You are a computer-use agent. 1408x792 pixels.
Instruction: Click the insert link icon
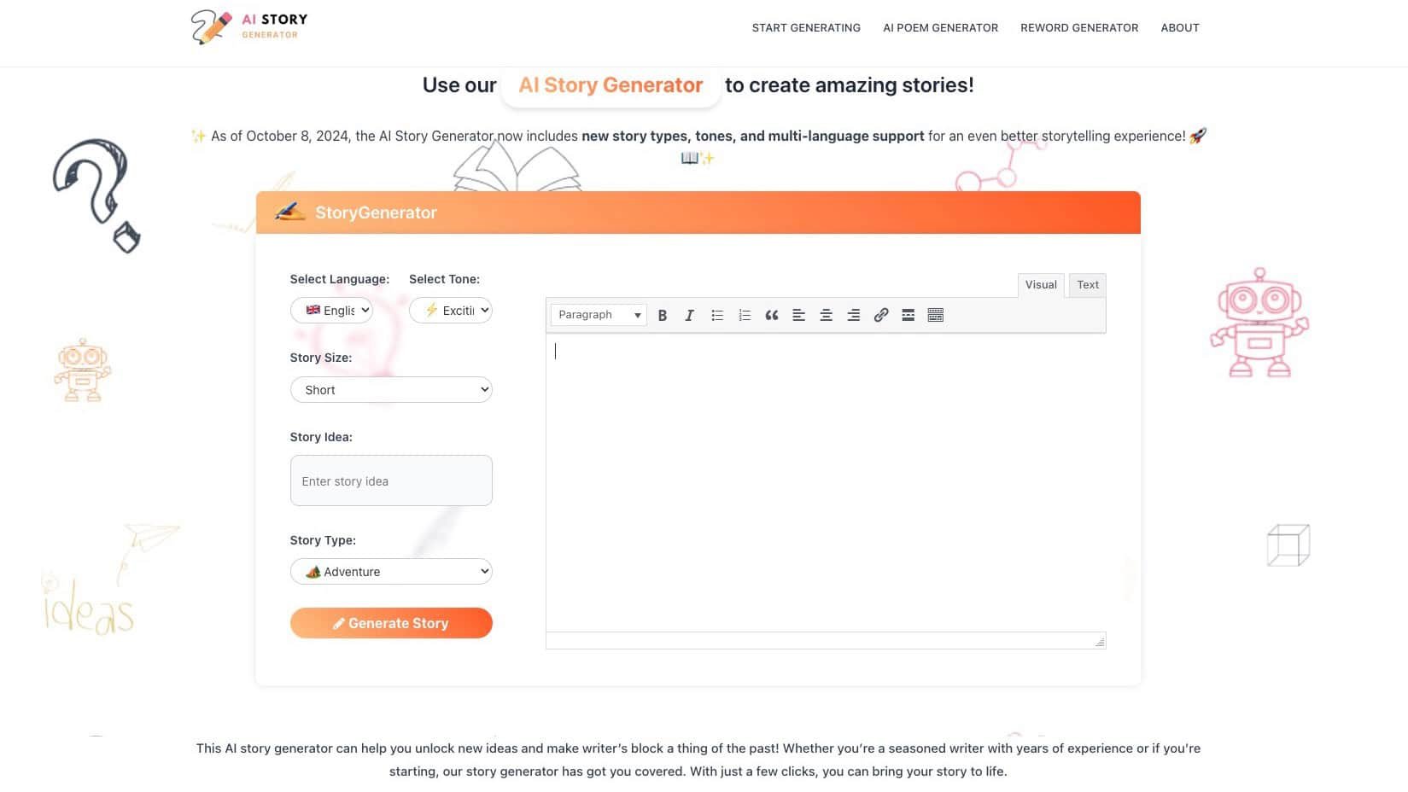coord(880,315)
